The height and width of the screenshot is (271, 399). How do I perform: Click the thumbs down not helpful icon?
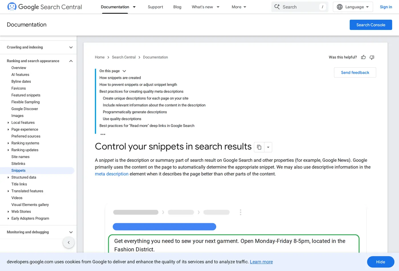coord(372,57)
